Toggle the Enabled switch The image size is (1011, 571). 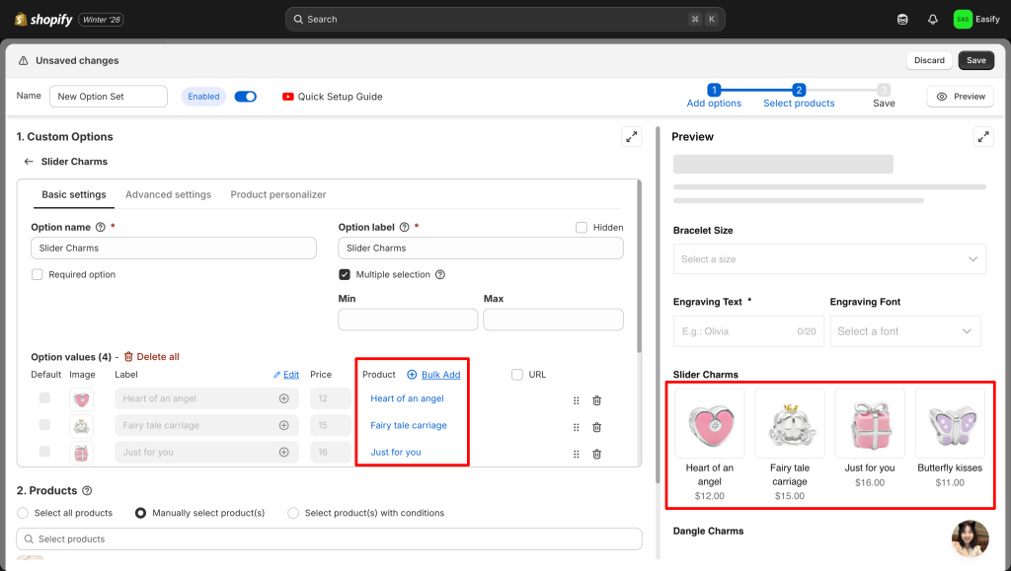pos(246,97)
